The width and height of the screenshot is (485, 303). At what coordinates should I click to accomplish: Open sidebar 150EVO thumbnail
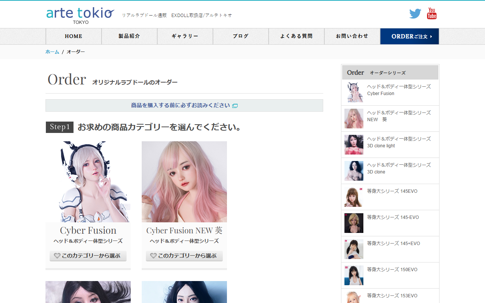click(354, 275)
